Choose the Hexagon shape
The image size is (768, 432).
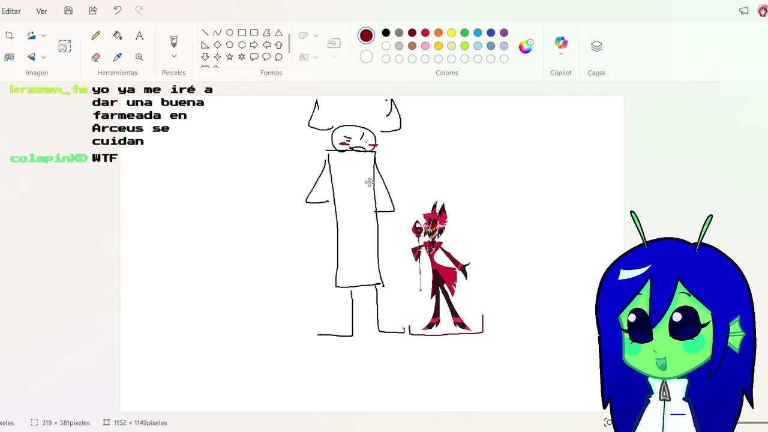click(x=242, y=45)
